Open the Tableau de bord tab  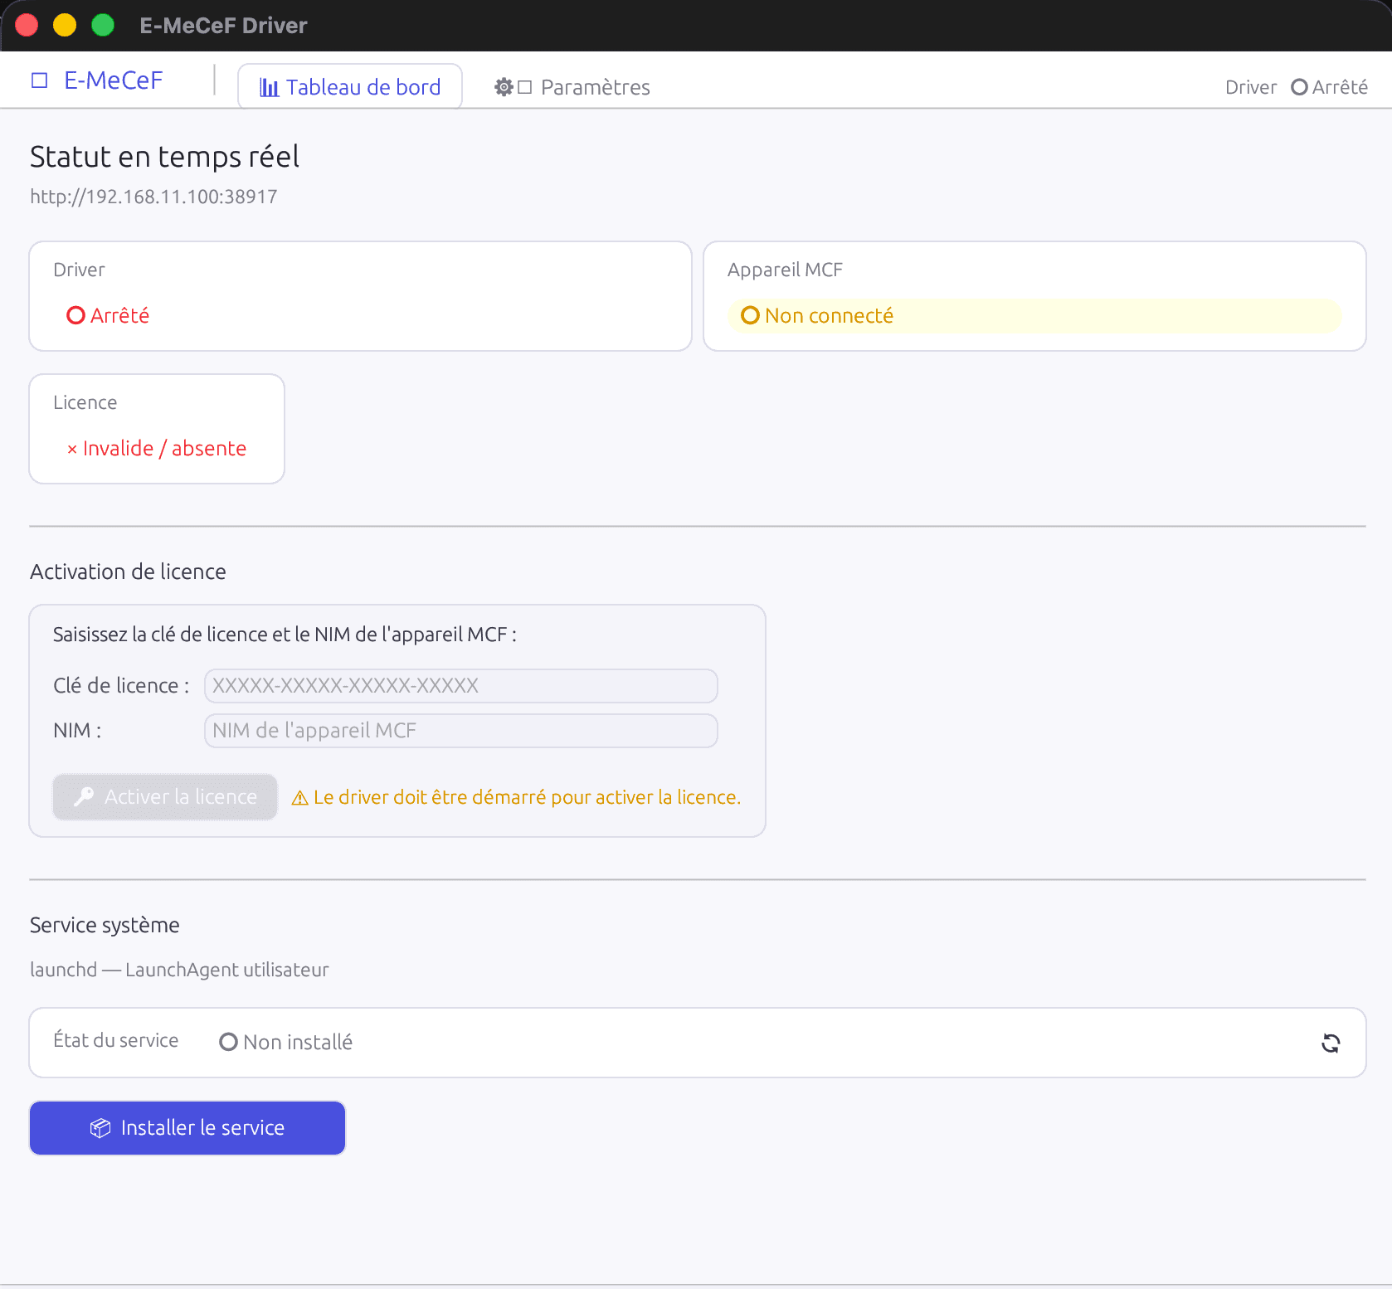pos(350,87)
